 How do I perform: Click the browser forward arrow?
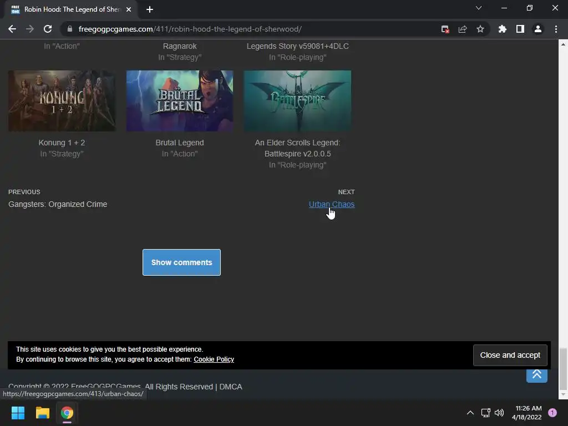[x=30, y=29]
